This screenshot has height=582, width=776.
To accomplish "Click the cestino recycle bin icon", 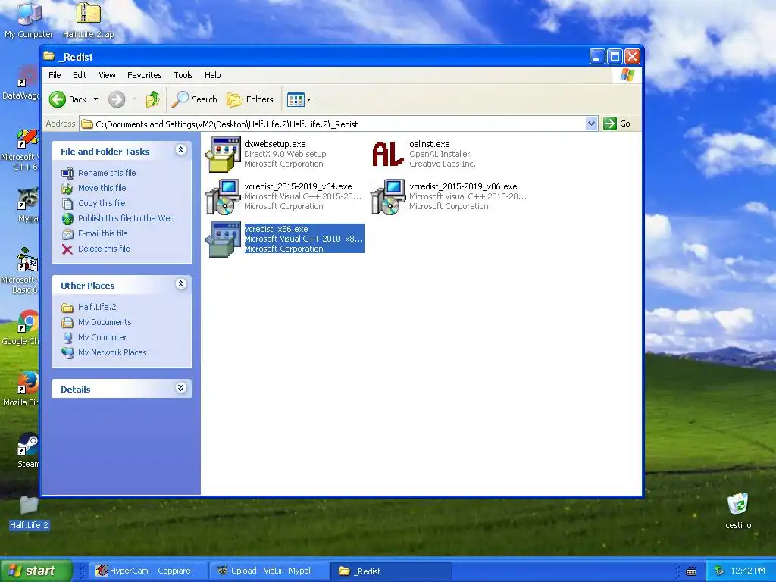I will pos(738,504).
